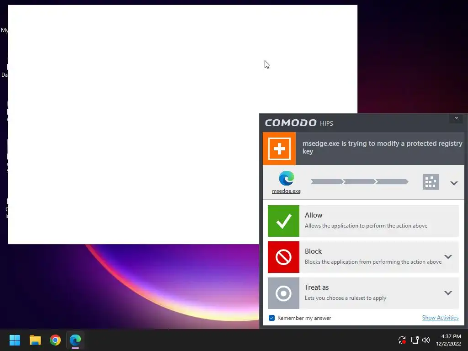Image resolution: width=468 pixels, height=351 pixels.
Task: Click the Comodo tray icon with red dot
Action: (402, 340)
